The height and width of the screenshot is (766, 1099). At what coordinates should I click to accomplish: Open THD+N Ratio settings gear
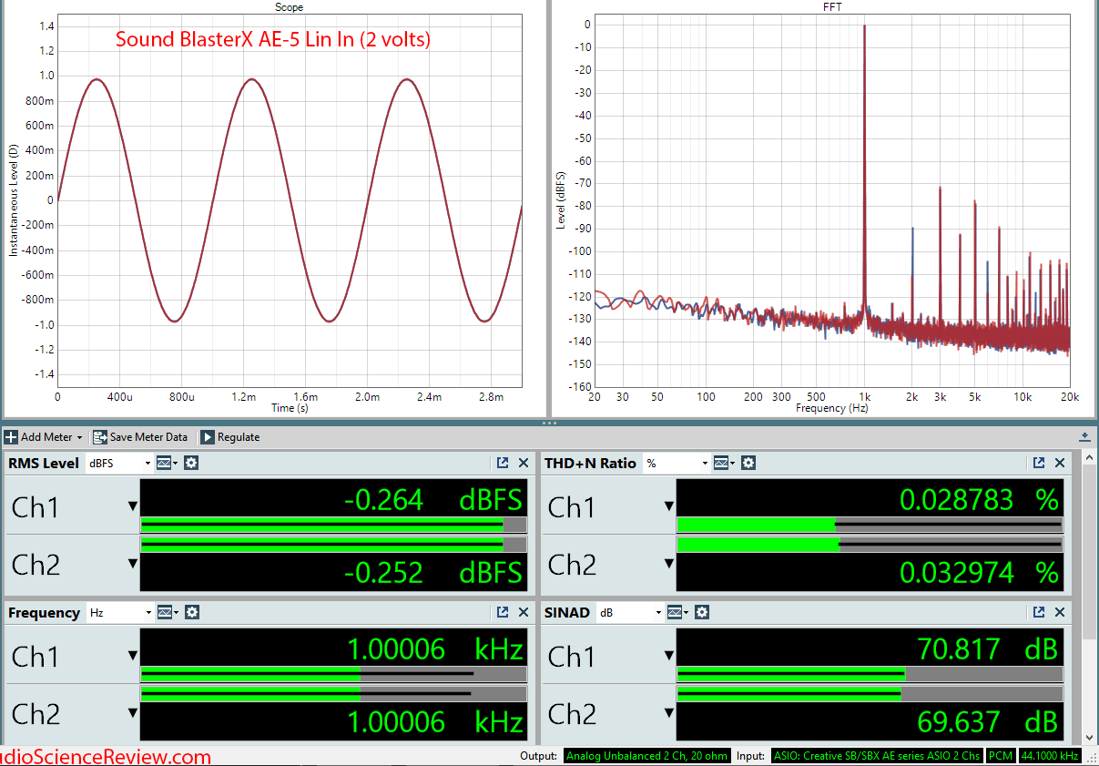[748, 463]
